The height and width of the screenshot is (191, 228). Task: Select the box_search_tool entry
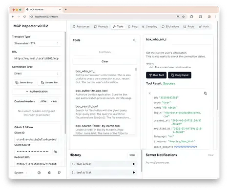pyautogui.click(x=104, y=112)
